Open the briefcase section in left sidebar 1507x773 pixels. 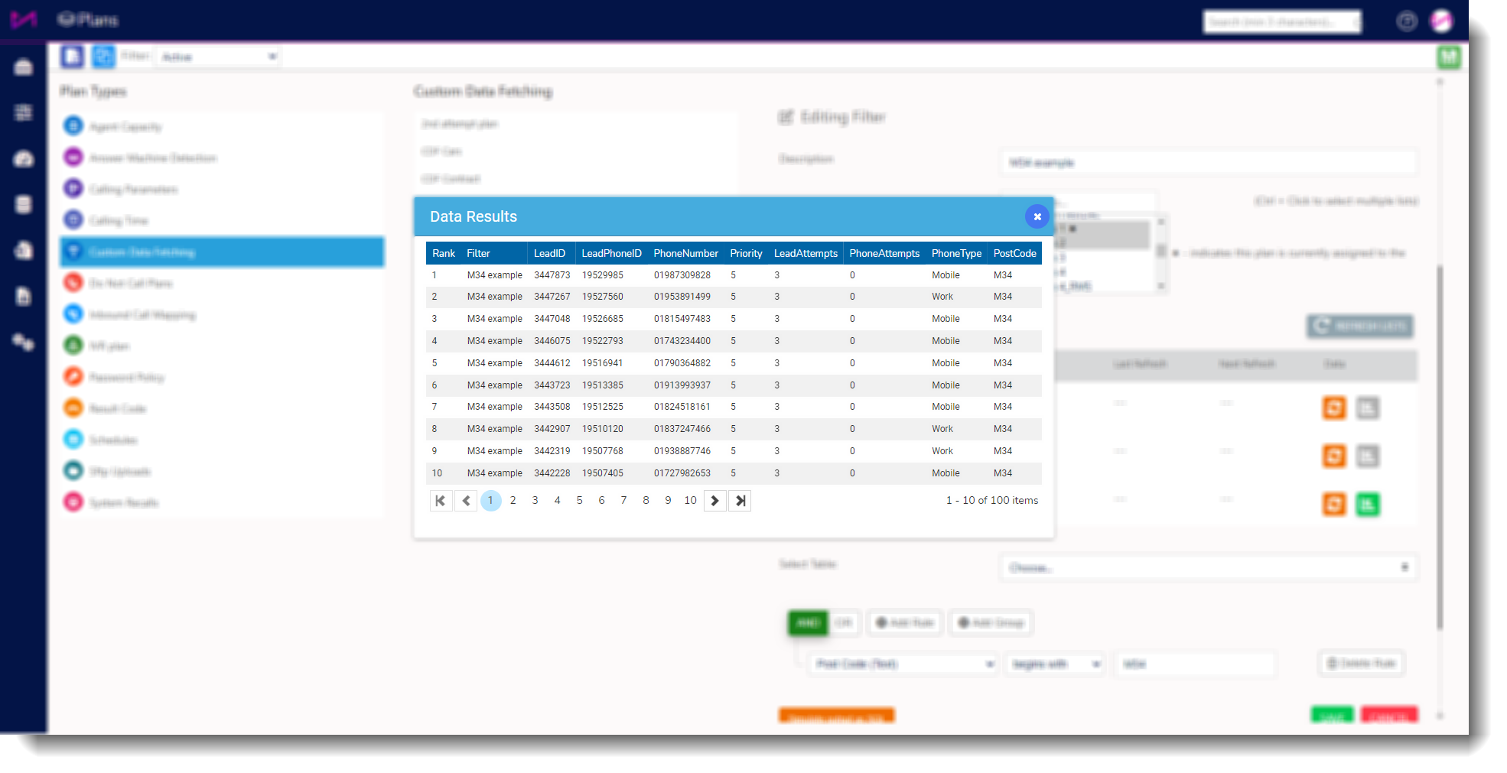click(x=24, y=67)
